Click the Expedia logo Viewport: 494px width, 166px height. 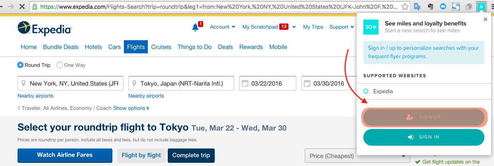pyautogui.click(x=45, y=29)
